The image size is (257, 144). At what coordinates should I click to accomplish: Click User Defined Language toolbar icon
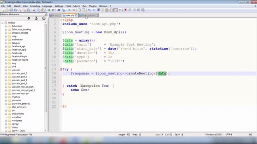(x=102, y=10)
